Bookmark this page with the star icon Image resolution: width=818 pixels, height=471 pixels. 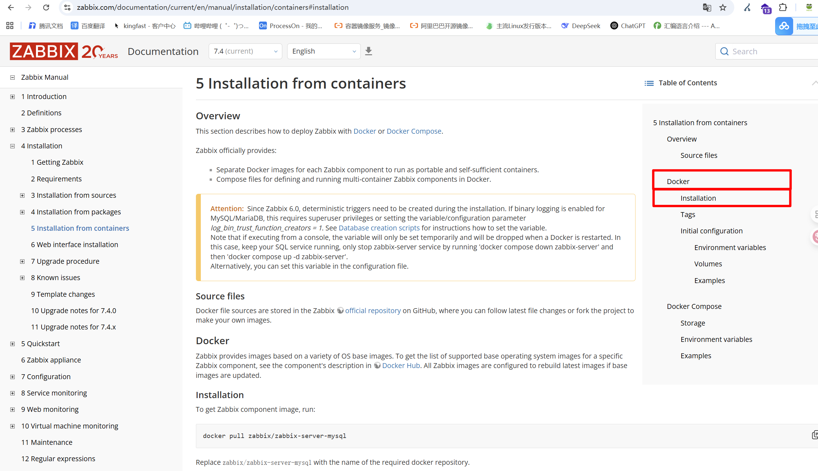pos(722,8)
